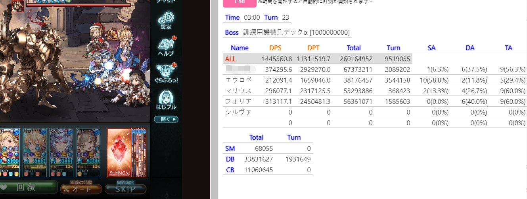Open the はじプル girl icon
Image resolution: width=527 pixels, height=199 pixels.
(x=166, y=100)
